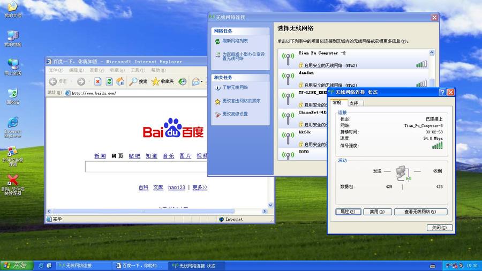Open the 图片 link on Baidu
Image resolution: width=482 pixels, height=271 pixels.
[185, 156]
